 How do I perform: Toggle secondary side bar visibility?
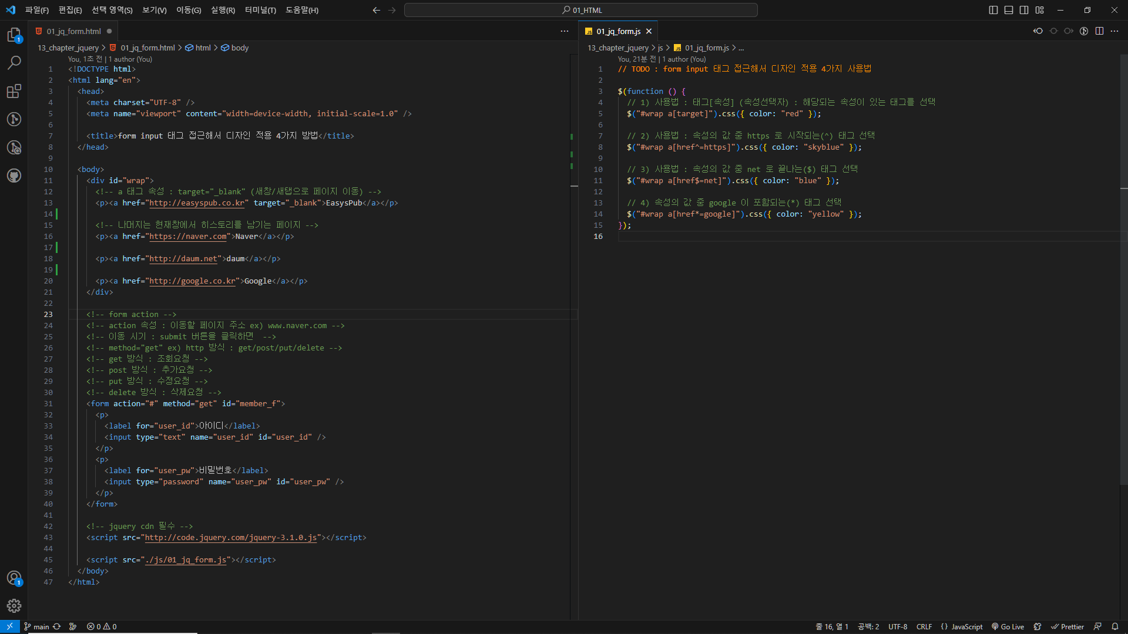(1024, 10)
